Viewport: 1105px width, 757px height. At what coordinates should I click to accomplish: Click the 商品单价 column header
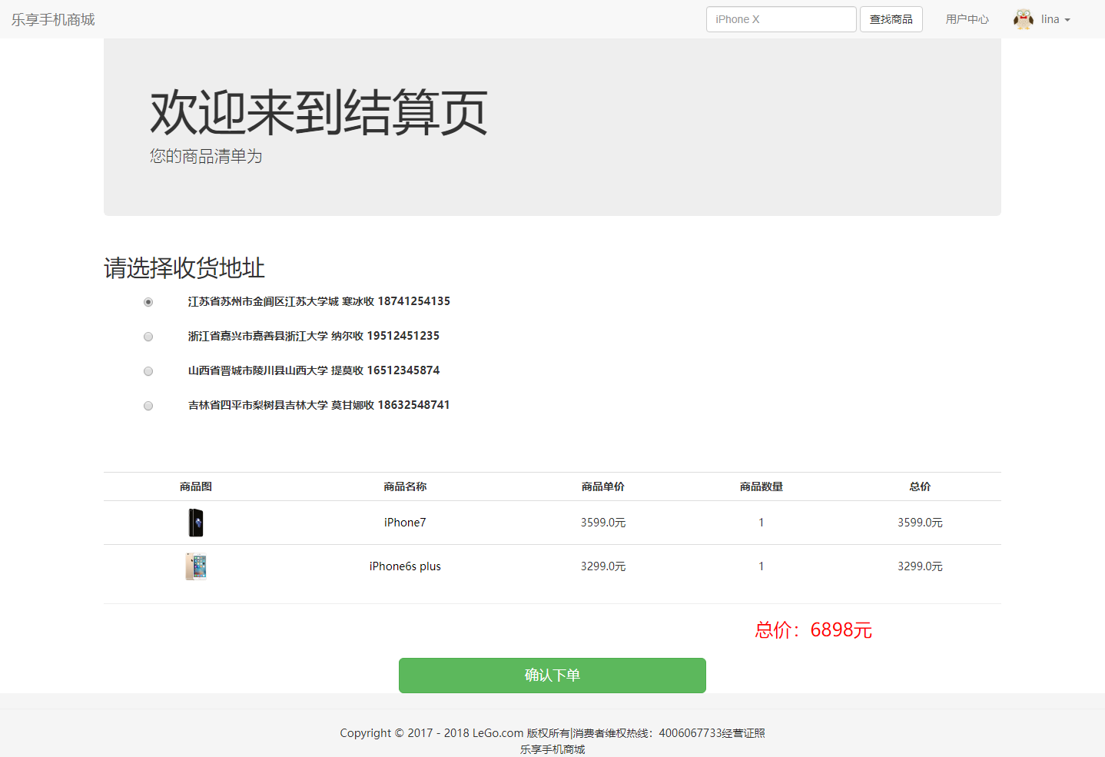603,486
